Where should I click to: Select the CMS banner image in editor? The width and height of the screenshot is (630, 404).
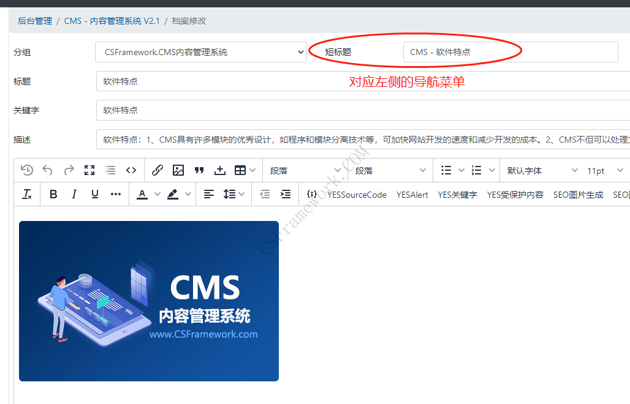(x=149, y=301)
